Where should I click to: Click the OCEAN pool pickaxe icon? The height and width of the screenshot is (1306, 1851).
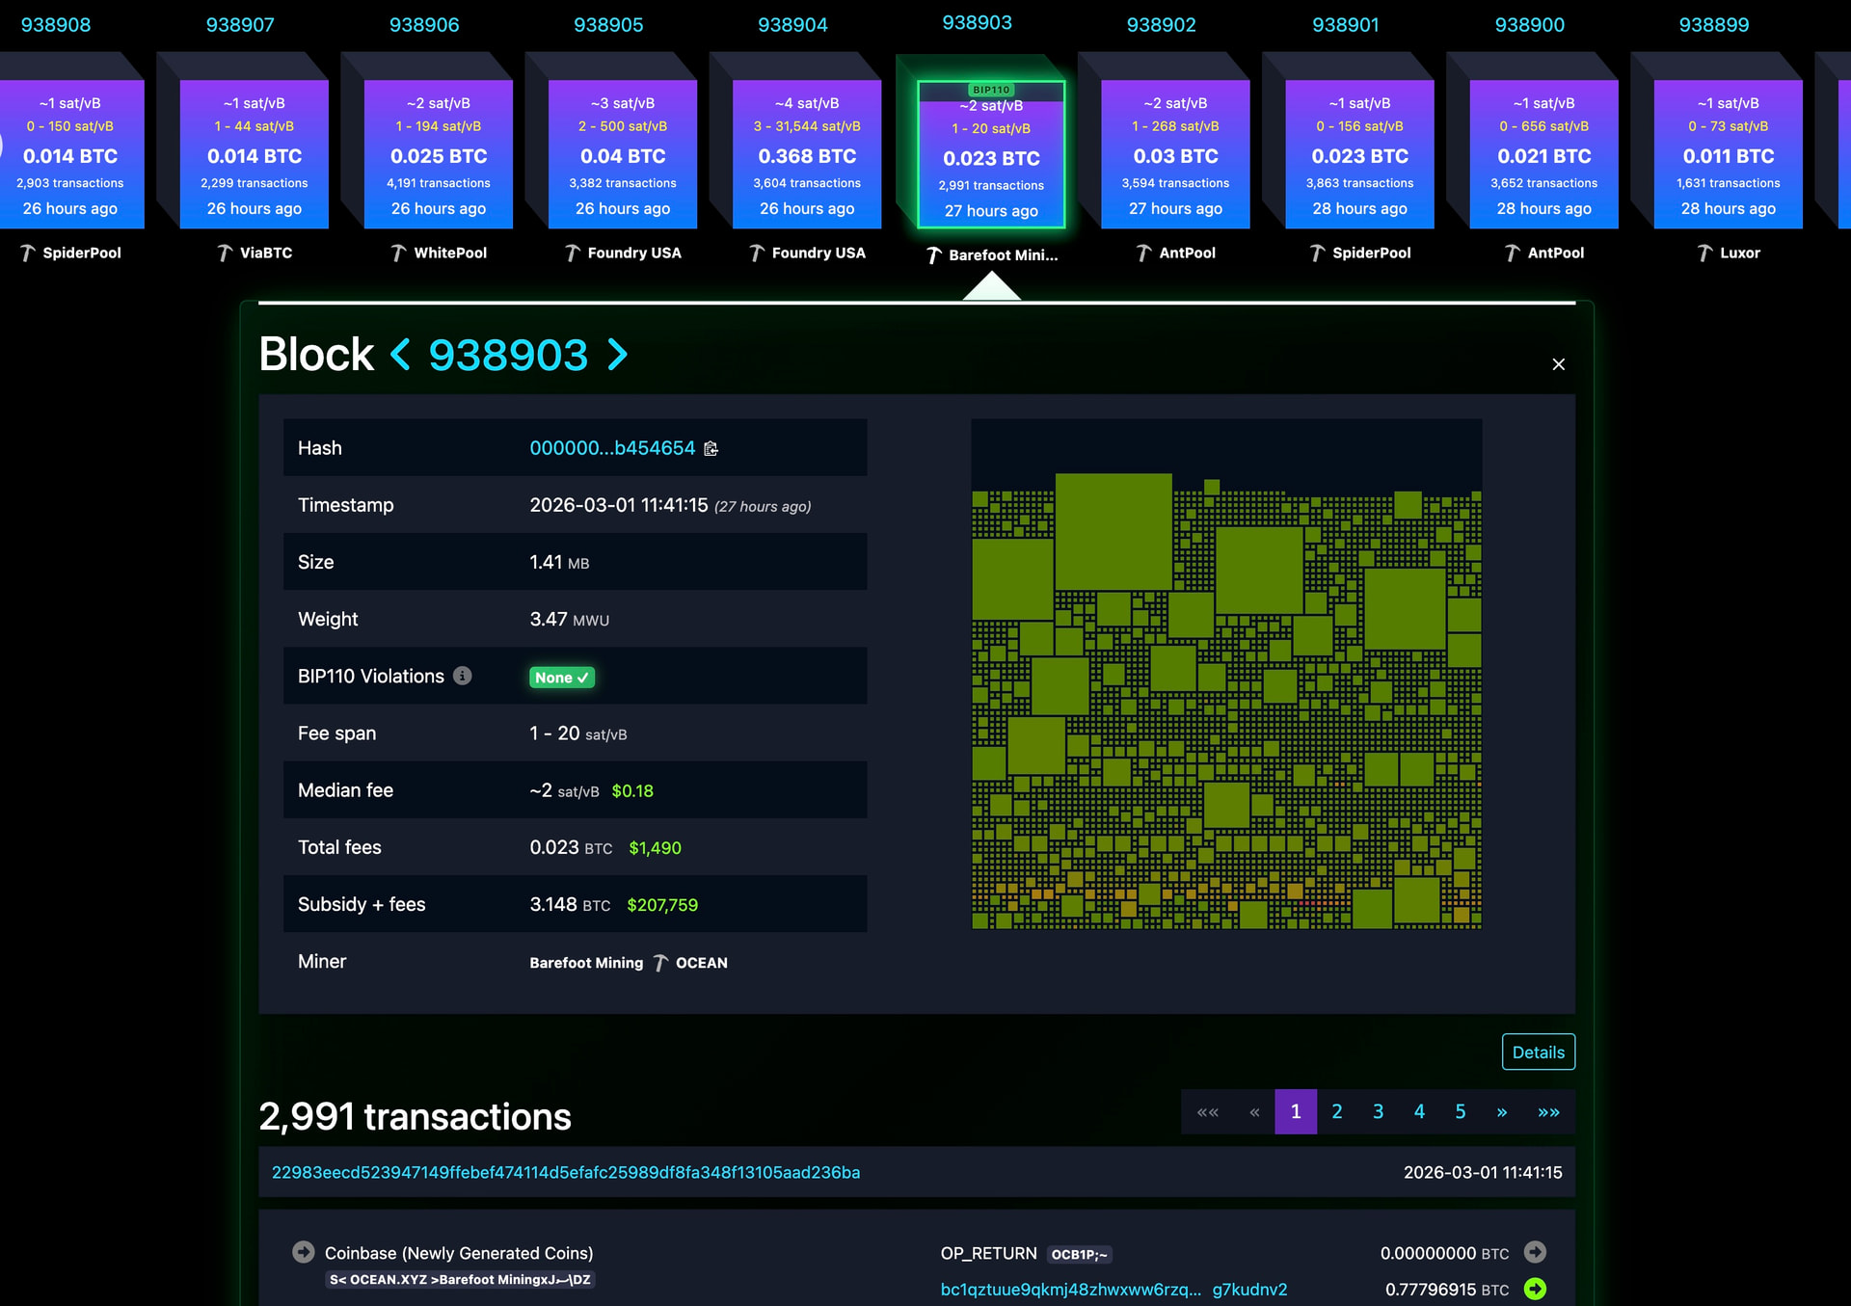(660, 963)
